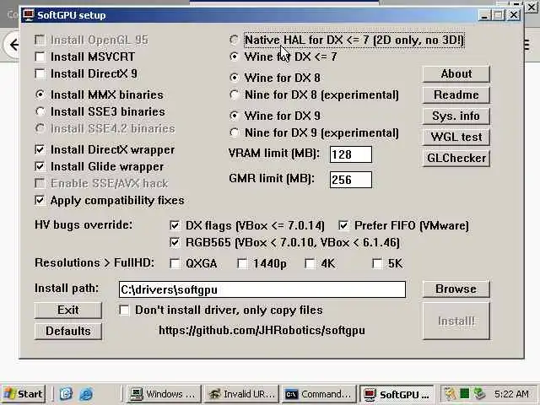Uncheck Install Glide wrapper
The height and width of the screenshot is (405, 540).
[40, 167]
